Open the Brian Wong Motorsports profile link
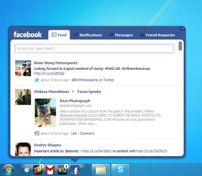Image resolution: width=202 pixels, height=176 pixels. [x=56, y=63]
